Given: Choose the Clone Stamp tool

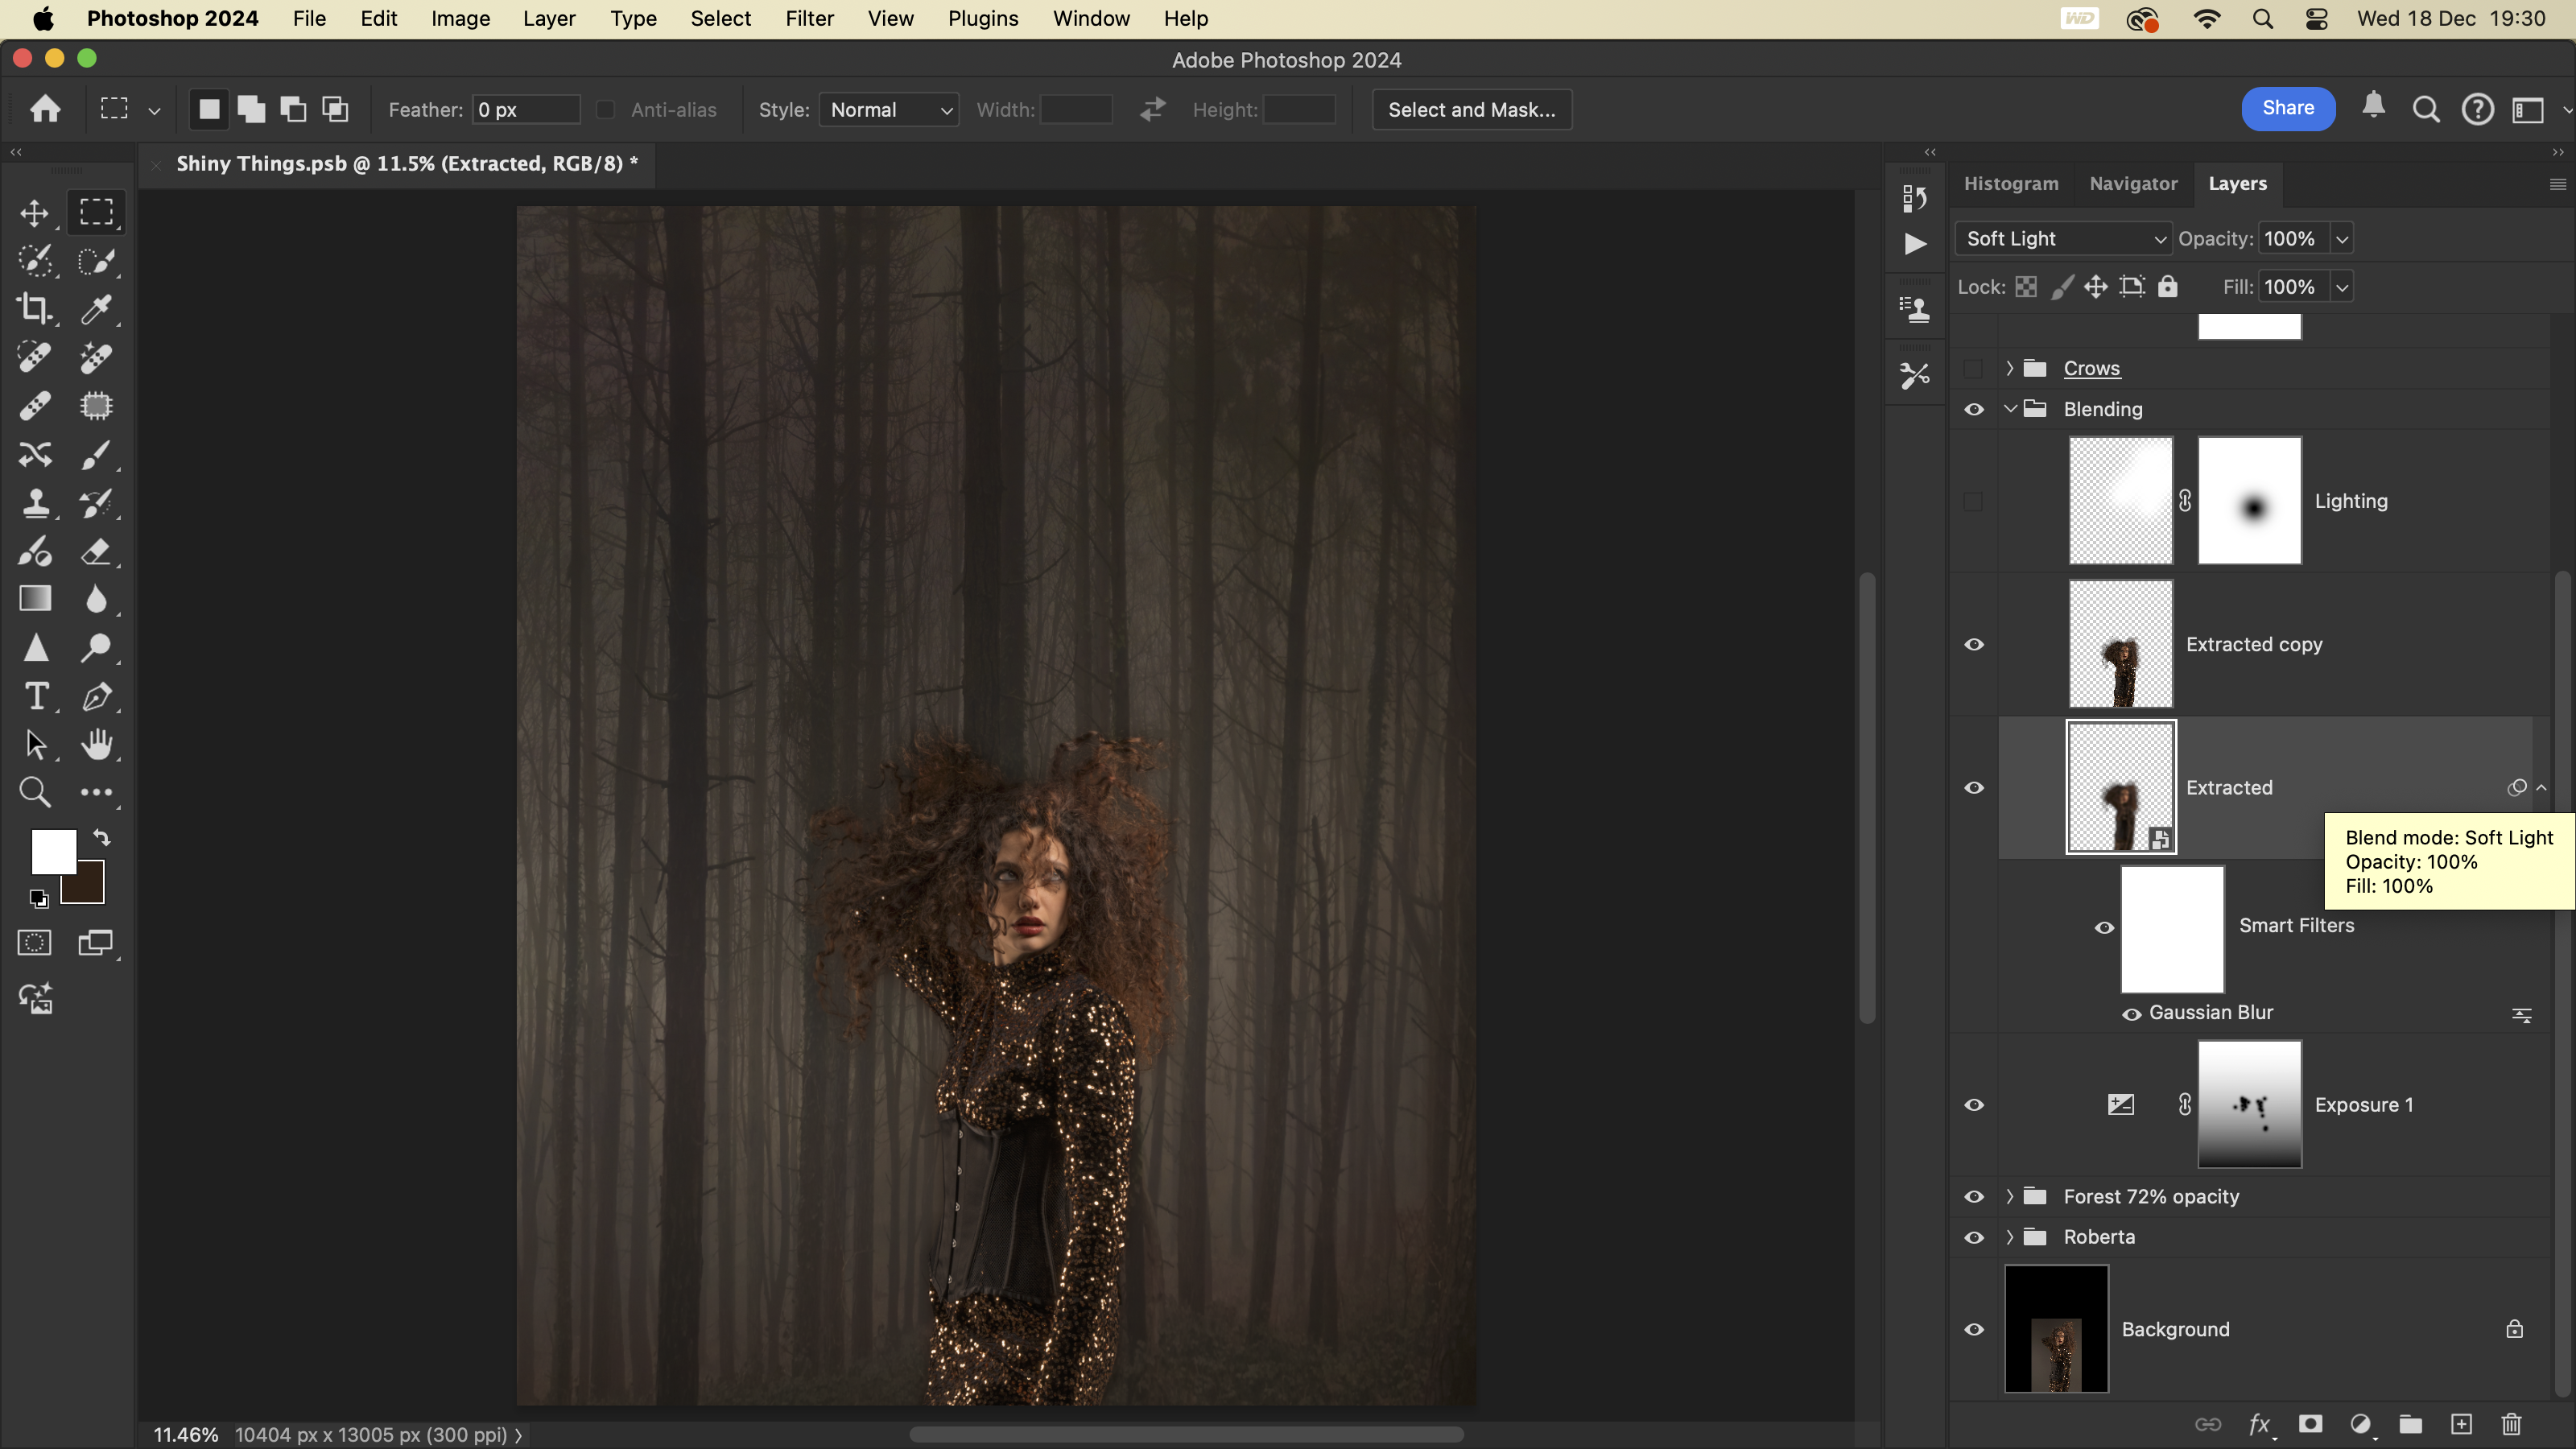Looking at the screenshot, I should pyautogui.click(x=35, y=502).
